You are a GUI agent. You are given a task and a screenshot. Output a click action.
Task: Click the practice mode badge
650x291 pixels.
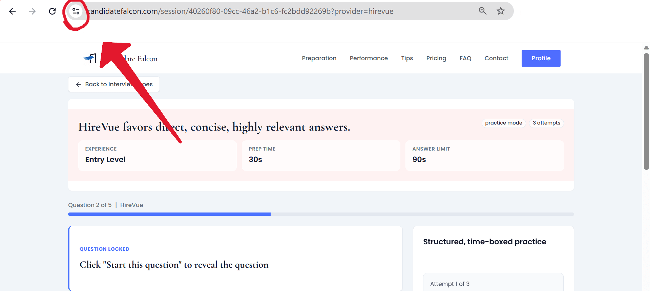(x=503, y=123)
